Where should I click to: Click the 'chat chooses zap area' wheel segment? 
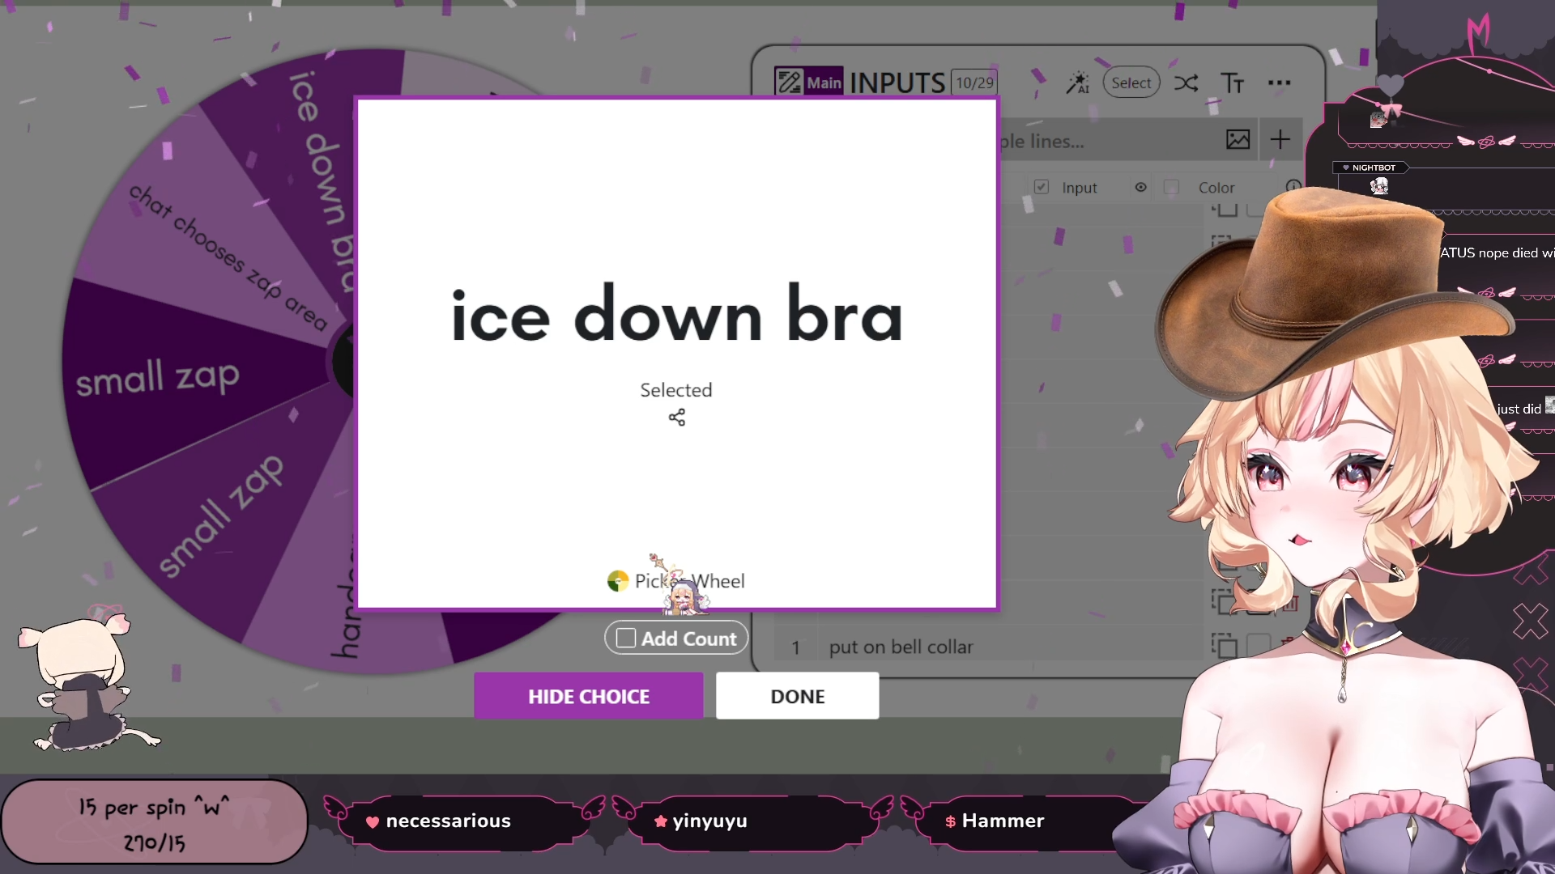click(x=228, y=257)
